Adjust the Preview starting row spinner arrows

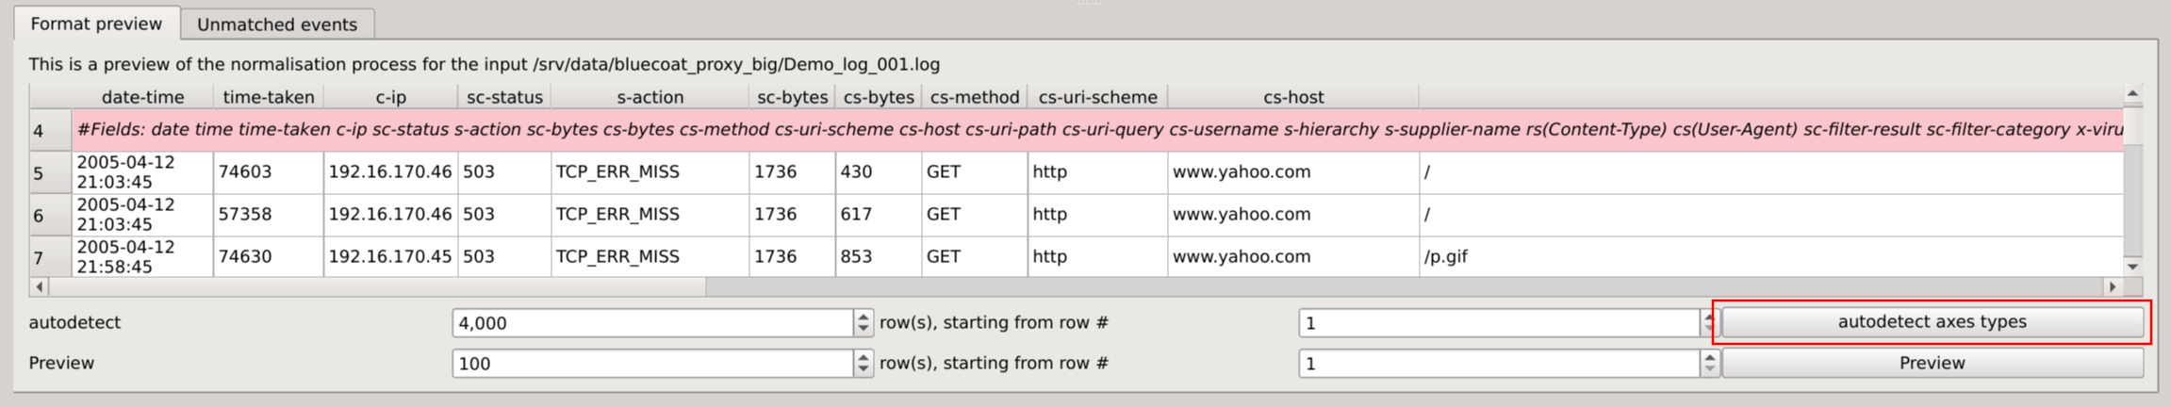(x=1710, y=364)
